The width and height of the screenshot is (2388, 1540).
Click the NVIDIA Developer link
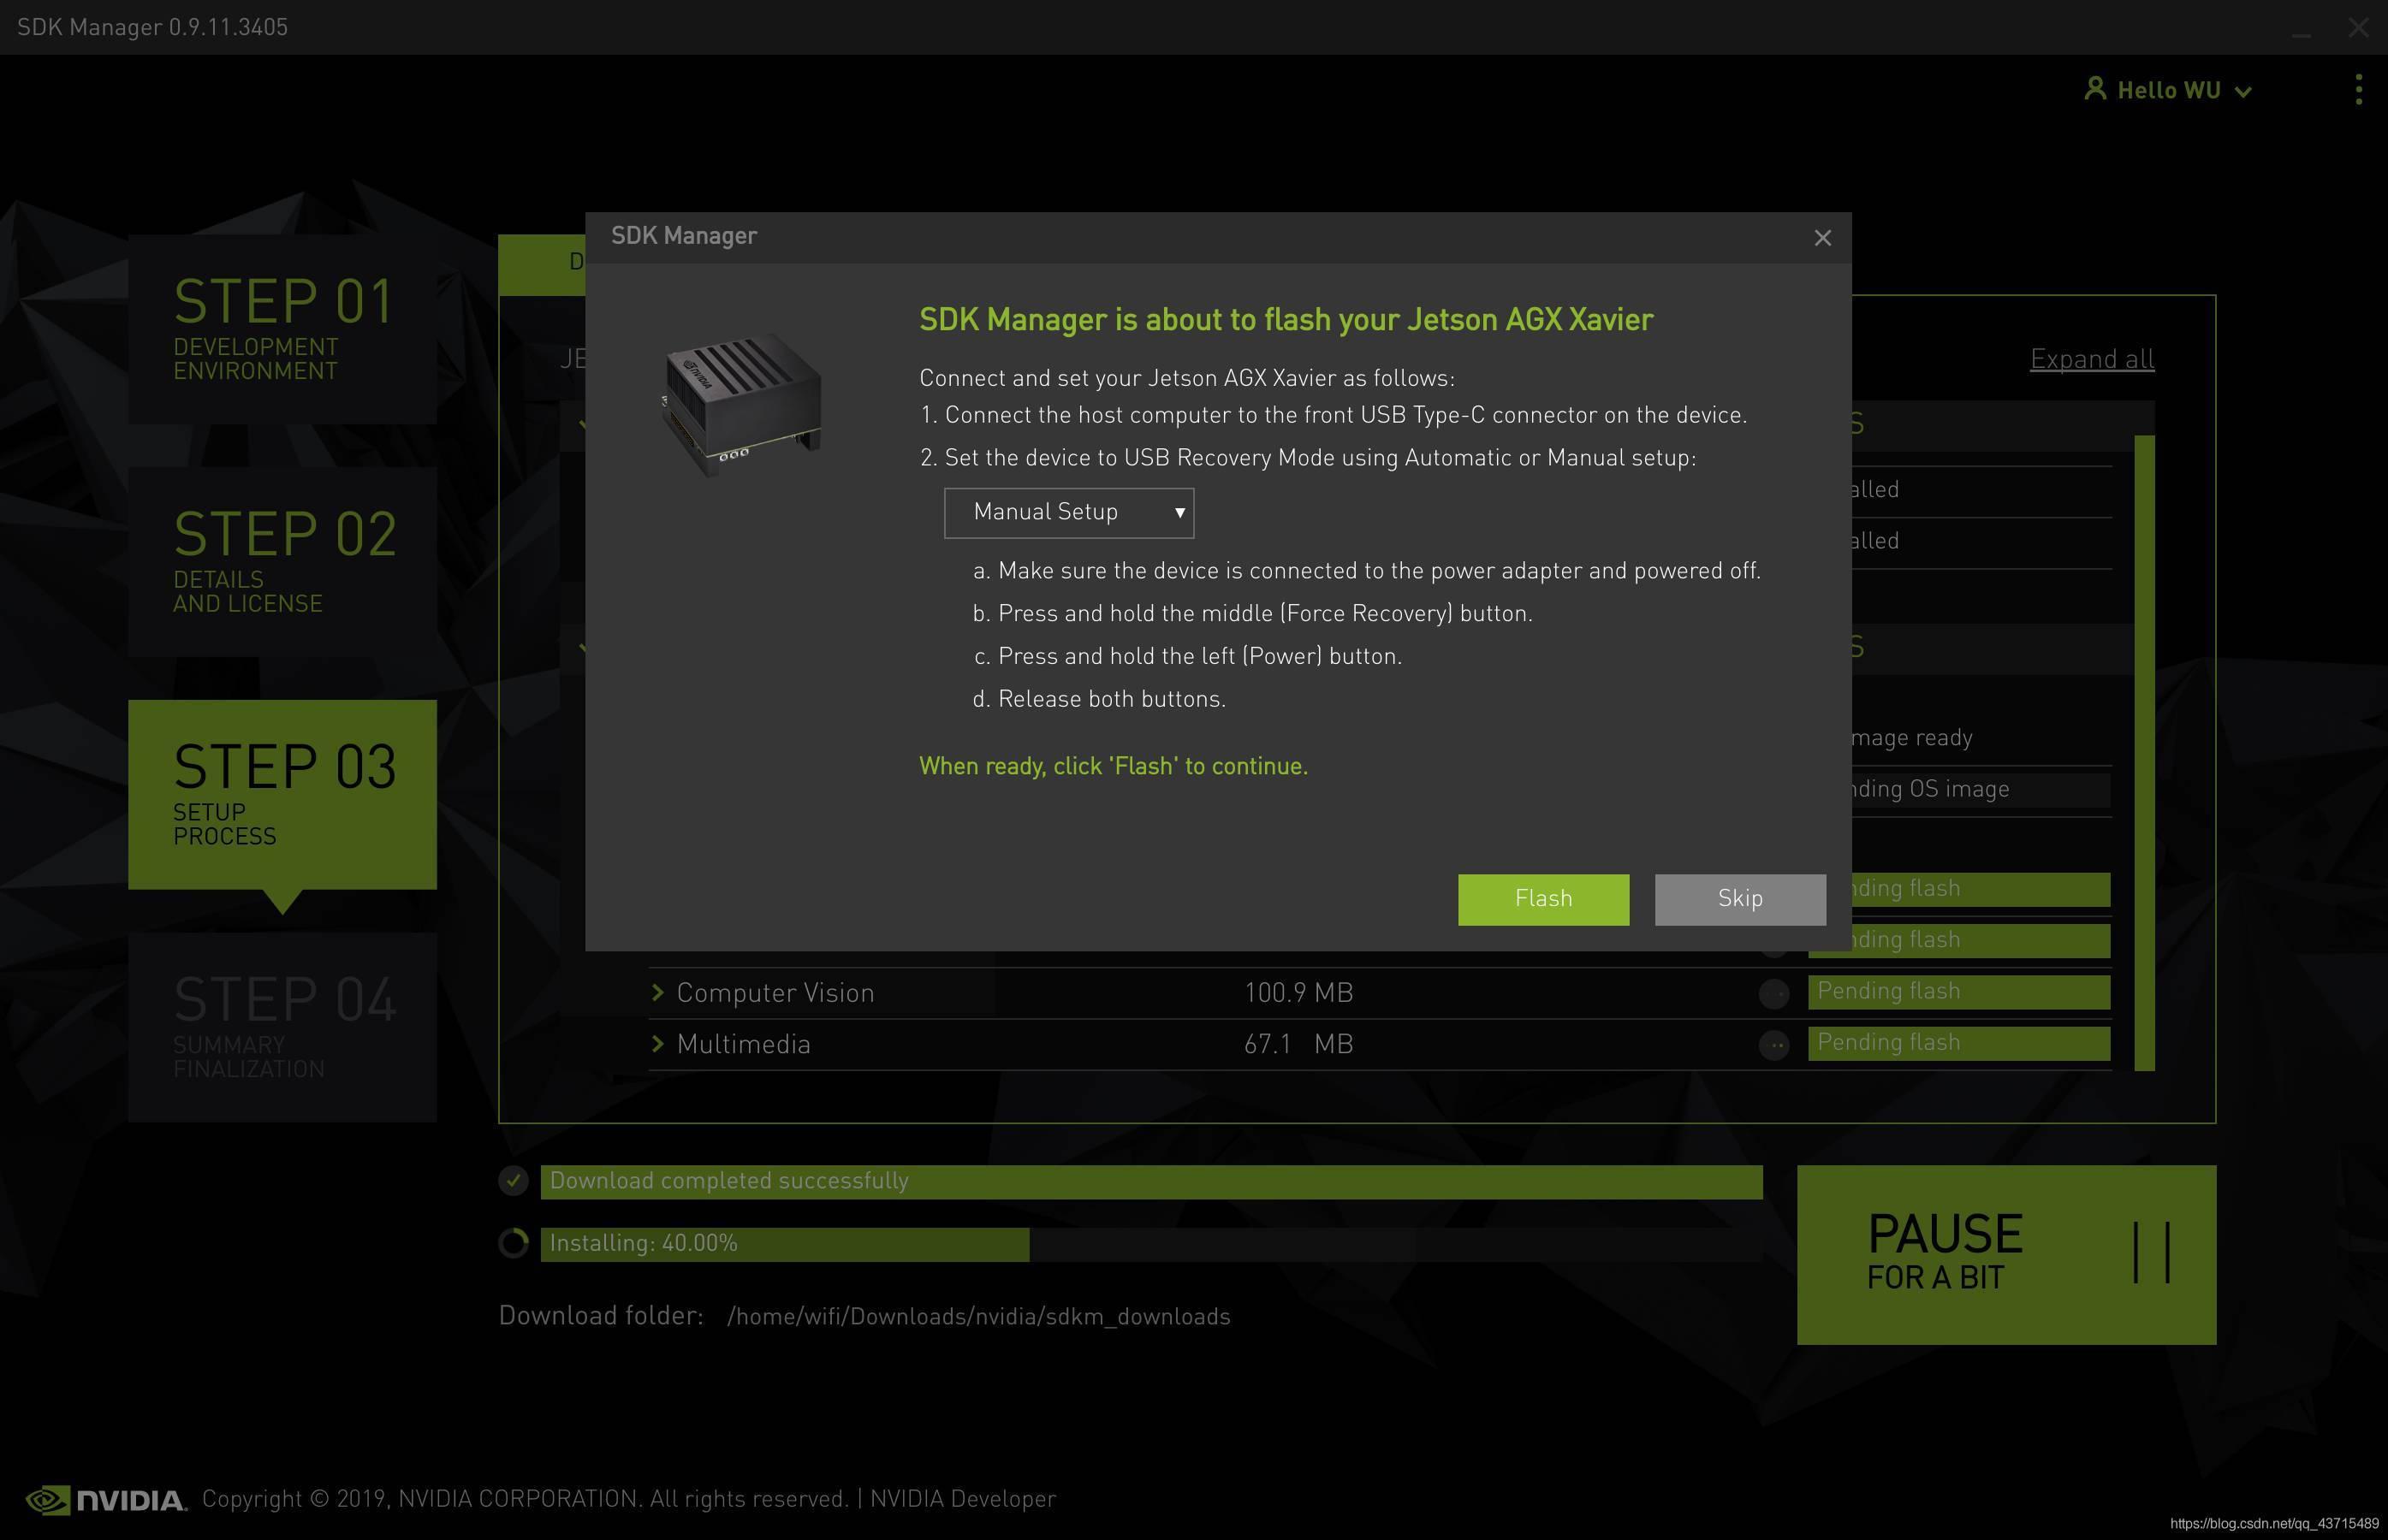(x=962, y=1499)
